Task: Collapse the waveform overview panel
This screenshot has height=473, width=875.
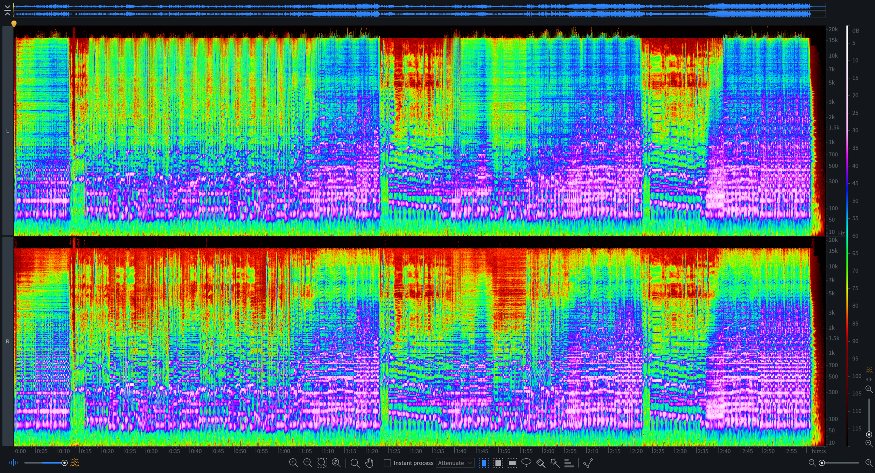Action: point(7,10)
